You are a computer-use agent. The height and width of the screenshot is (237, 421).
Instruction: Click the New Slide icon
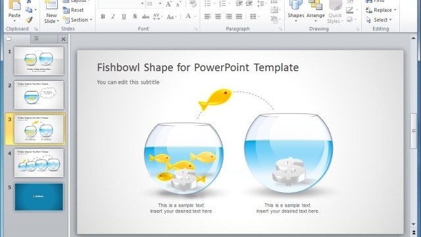(x=51, y=5)
